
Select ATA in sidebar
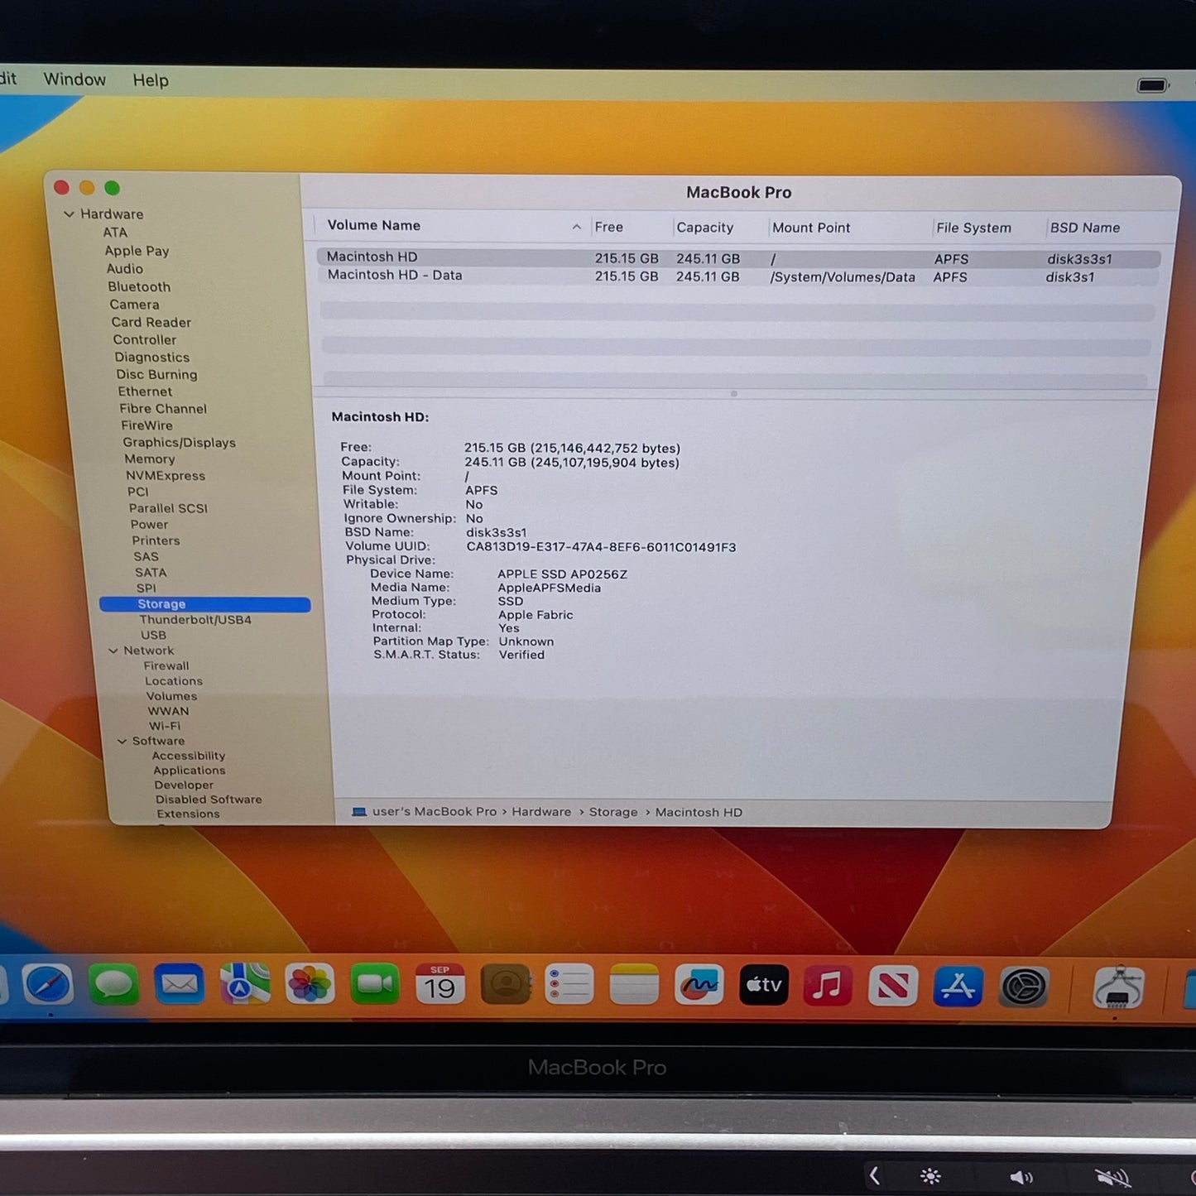pos(115,233)
